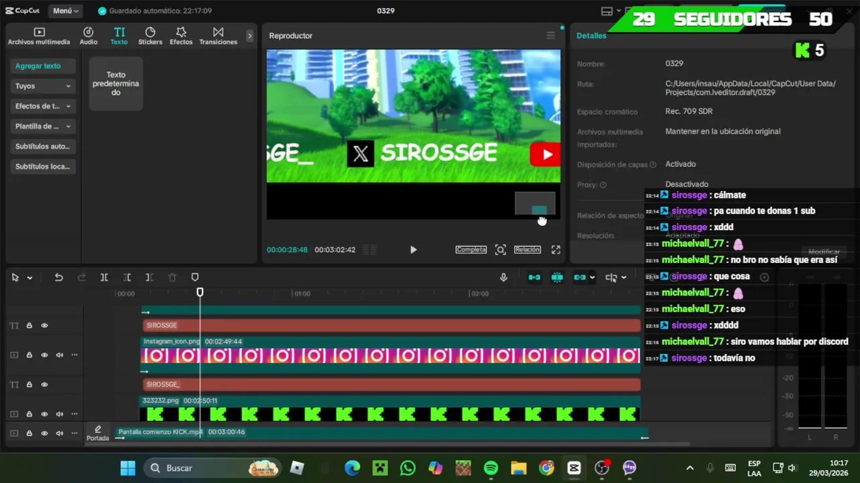Click the Disposición de capas info icon
The image size is (860, 483).
[652, 164]
